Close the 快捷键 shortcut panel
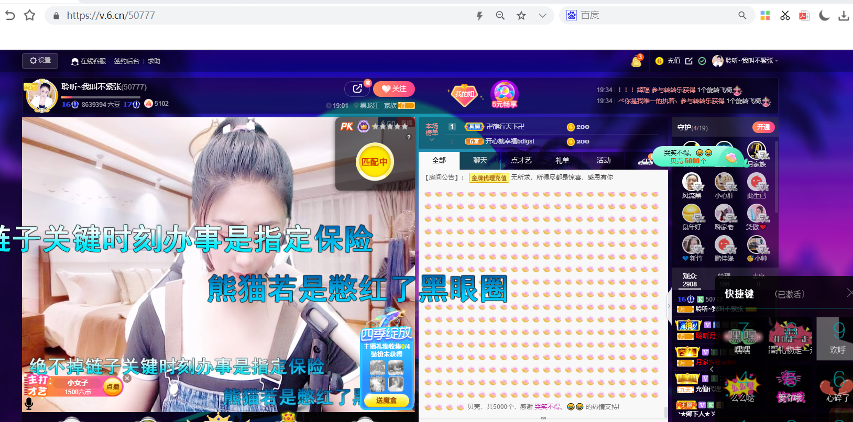 [x=849, y=293]
